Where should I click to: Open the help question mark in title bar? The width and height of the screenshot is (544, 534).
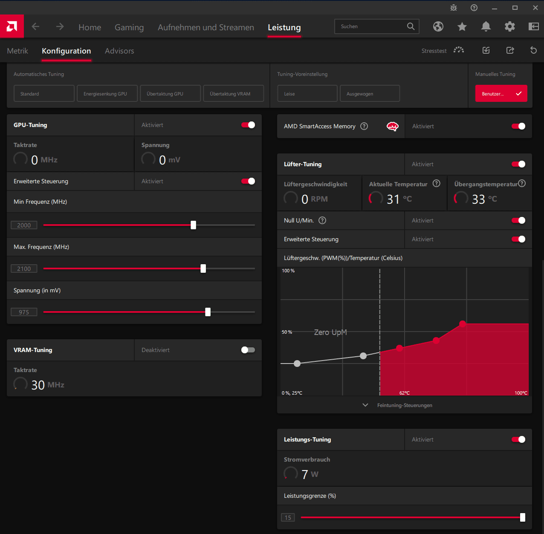click(x=474, y=8)
